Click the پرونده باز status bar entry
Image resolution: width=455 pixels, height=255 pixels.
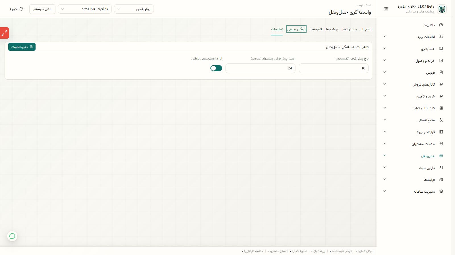tap(318, 251)
